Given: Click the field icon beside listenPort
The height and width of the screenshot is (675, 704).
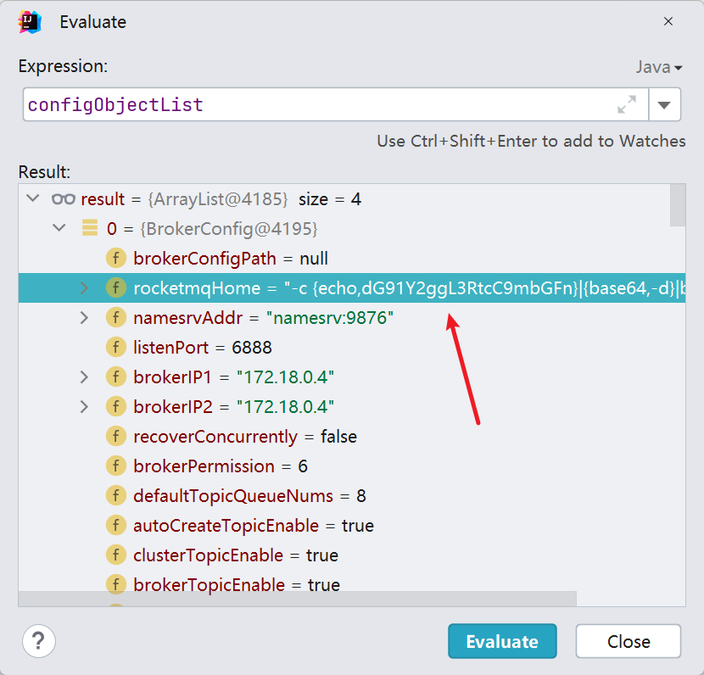Looking at the screenshot, I should (x=116, y=347).
